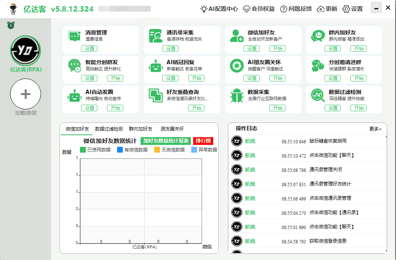The width and height of the screenshot is (396, 260).
Task: Open 设置 for AI朋友圈关怀
Action: [252, 78]
